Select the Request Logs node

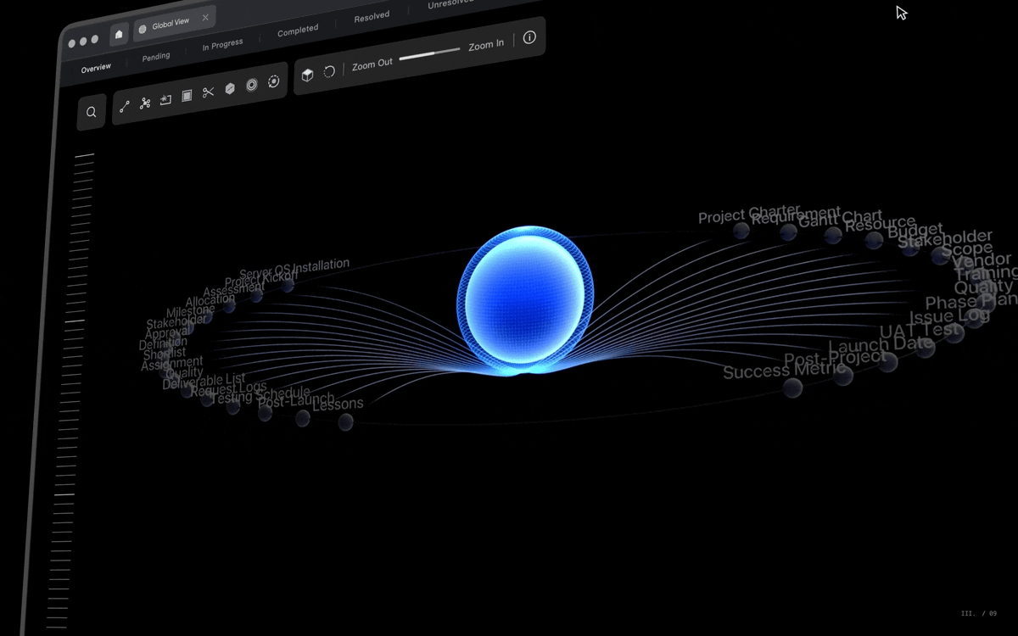pos(228,389)
